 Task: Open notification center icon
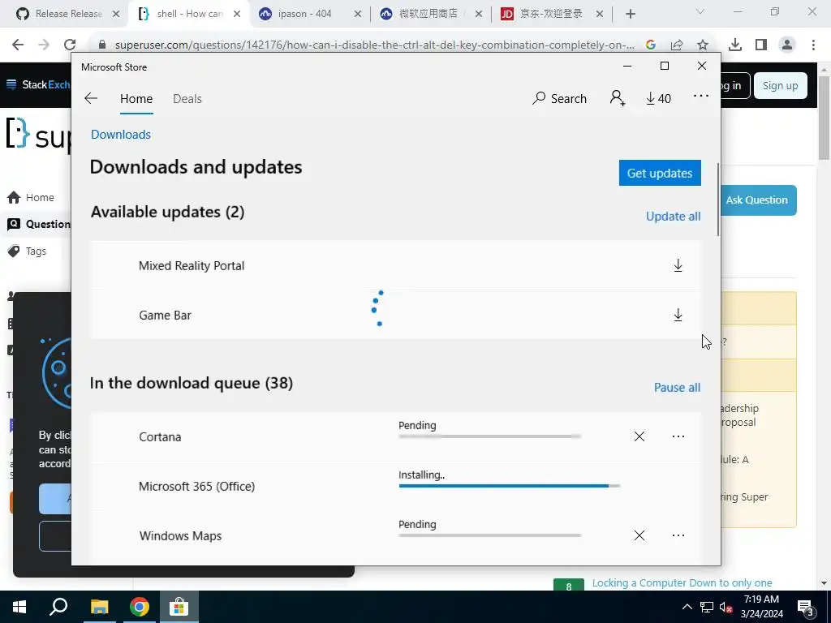(x=806, y=608)
